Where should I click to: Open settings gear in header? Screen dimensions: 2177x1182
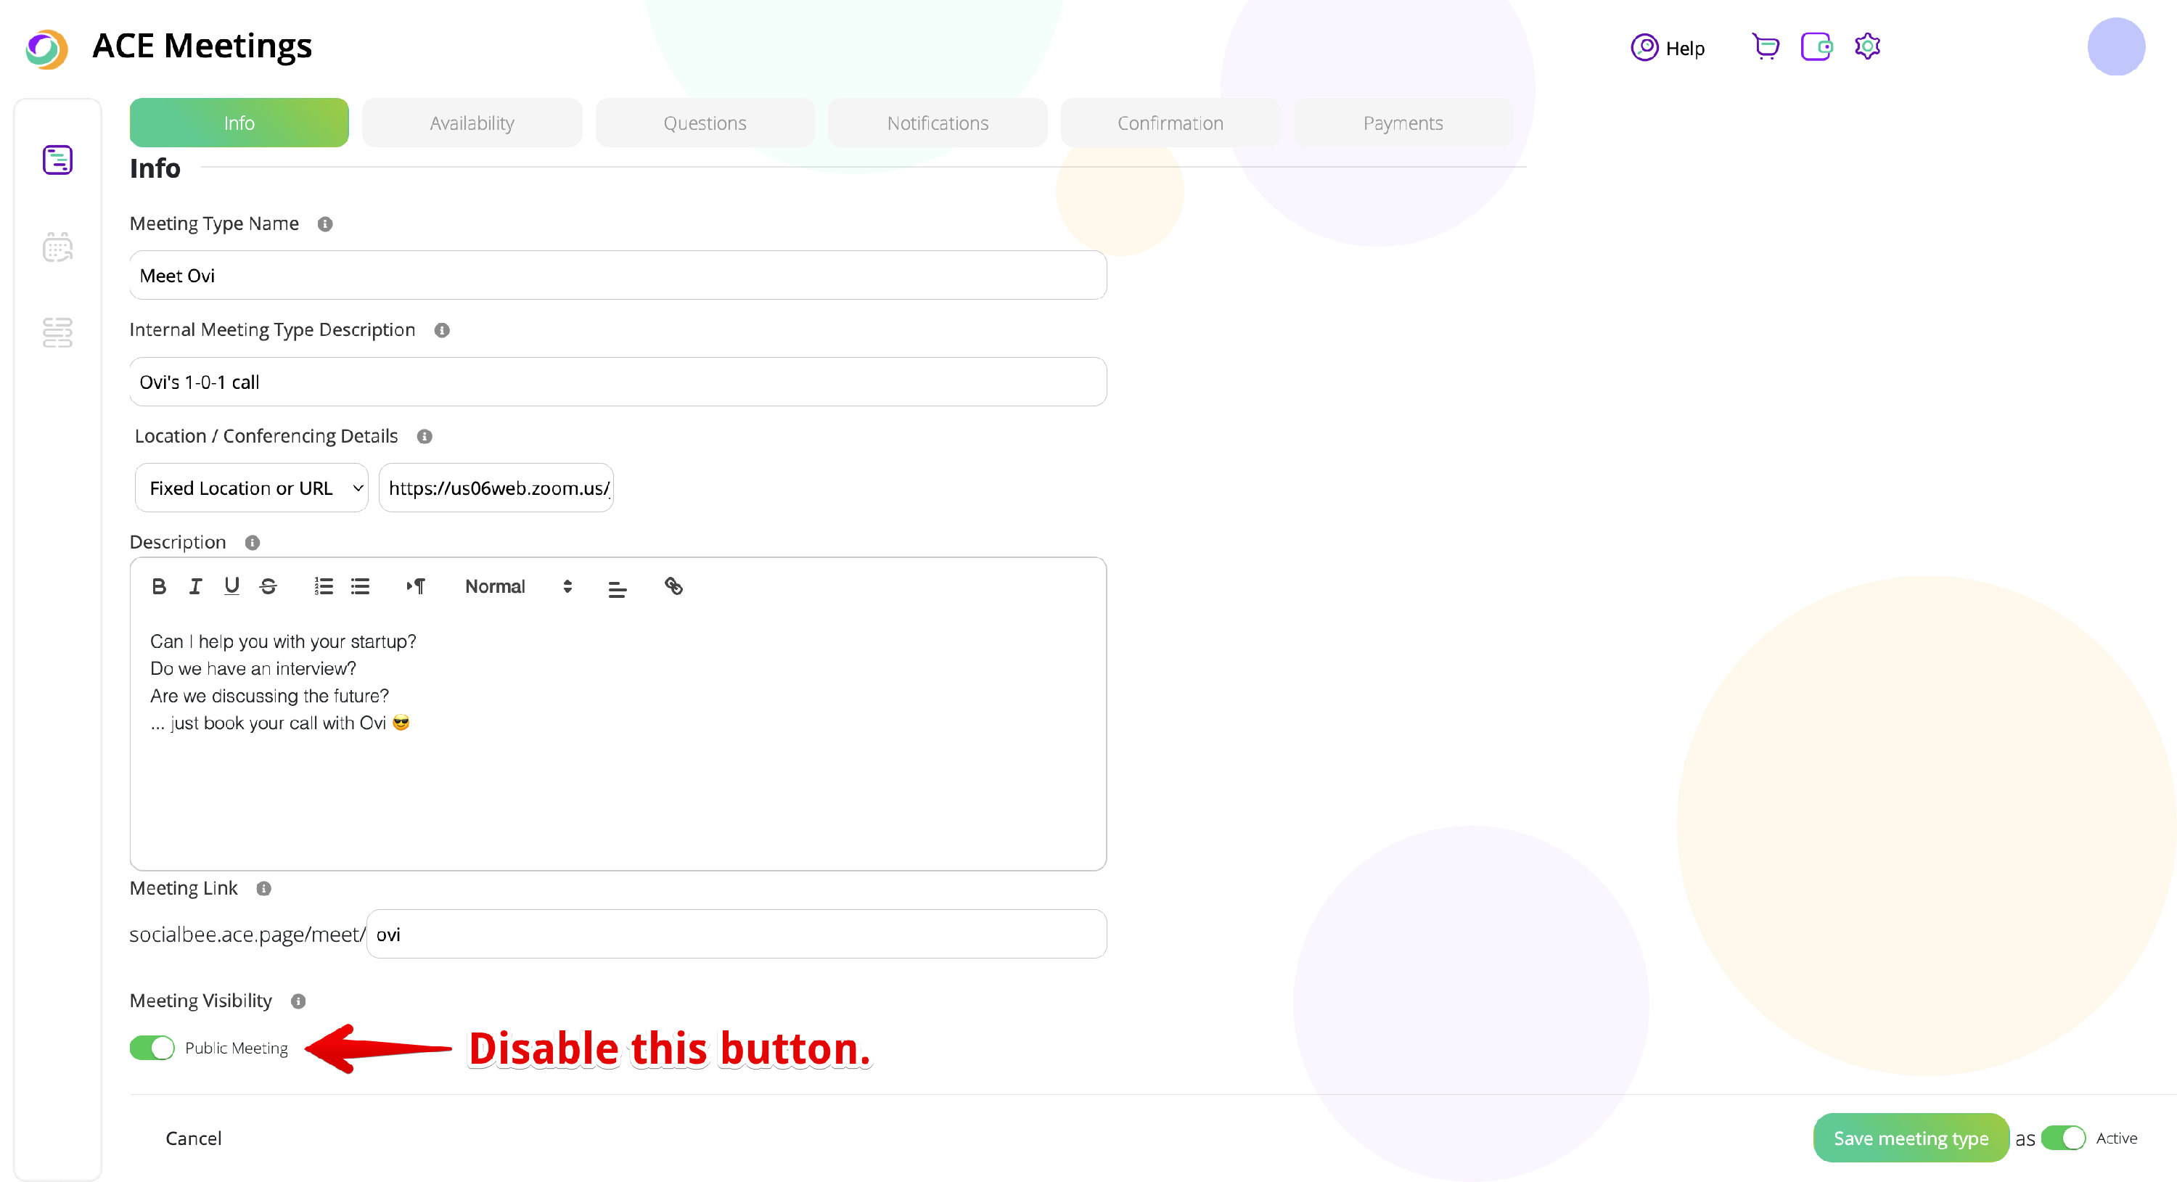1867,46
